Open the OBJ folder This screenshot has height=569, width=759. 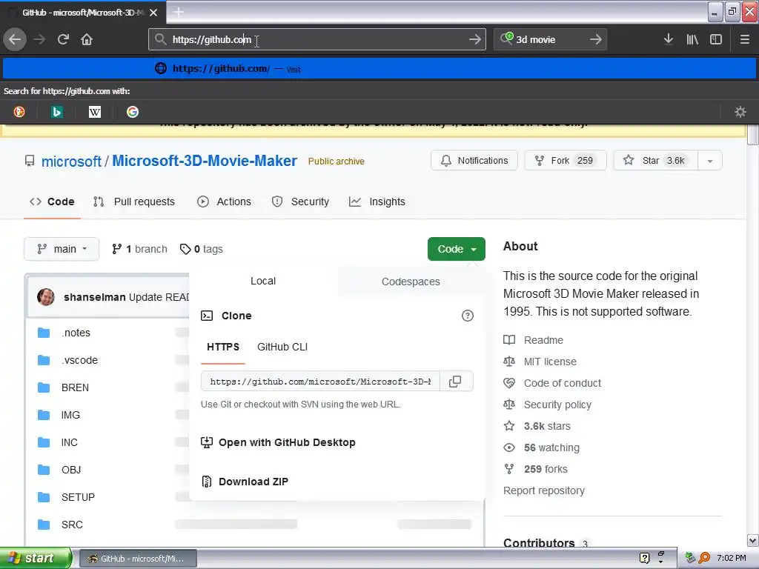(71, 470)
